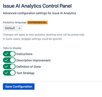Click the Issue AI Analytics Control Panel heading

tap(37, 6)
